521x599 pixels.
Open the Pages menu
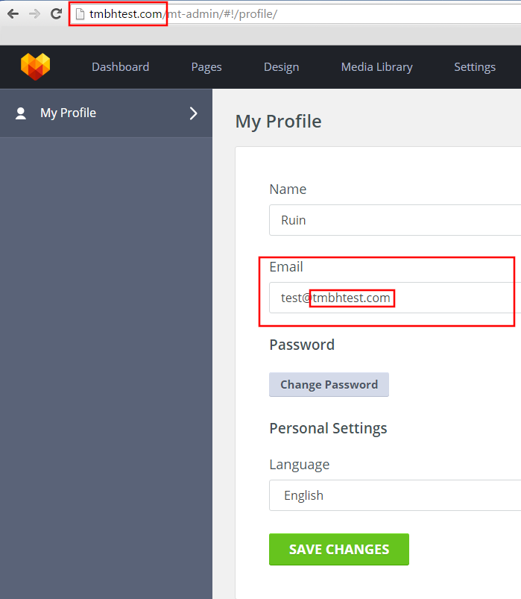[206, 67]
